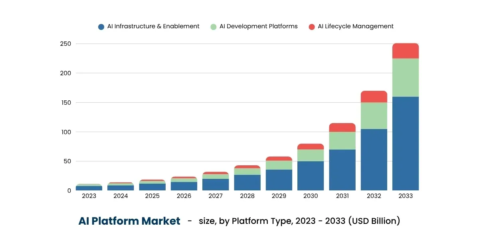
Task: Click the 2028 x-axis year label
Action: click(x=247, y=196)
